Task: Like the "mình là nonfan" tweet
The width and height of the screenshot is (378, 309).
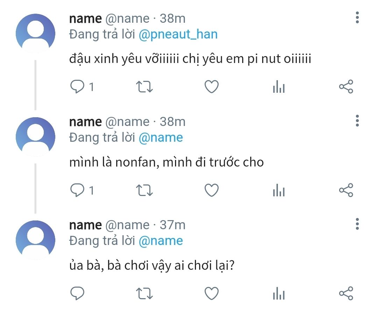Action: 211,190
